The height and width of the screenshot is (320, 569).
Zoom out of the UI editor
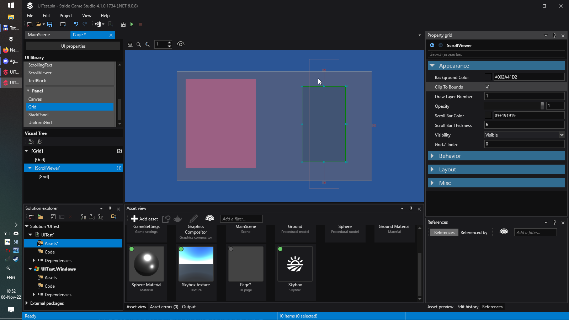(x=139, y=44)
